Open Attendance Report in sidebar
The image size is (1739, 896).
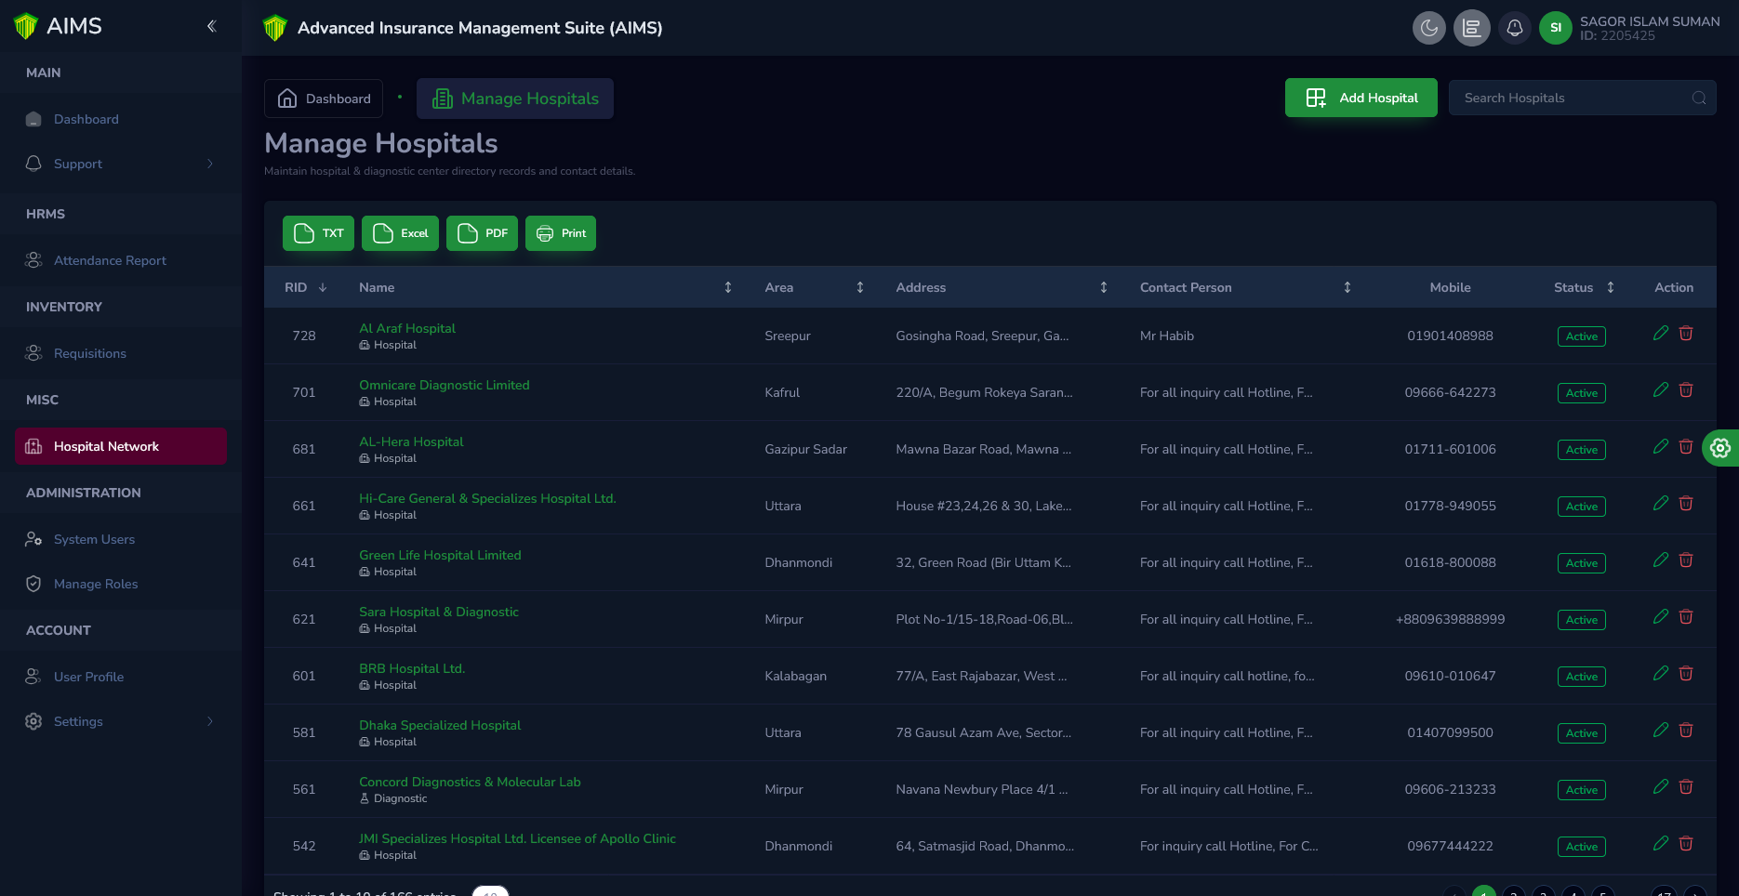(121, 260)
